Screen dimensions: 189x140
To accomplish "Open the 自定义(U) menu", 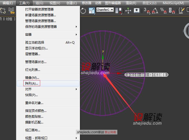I will tap(149, 3).
